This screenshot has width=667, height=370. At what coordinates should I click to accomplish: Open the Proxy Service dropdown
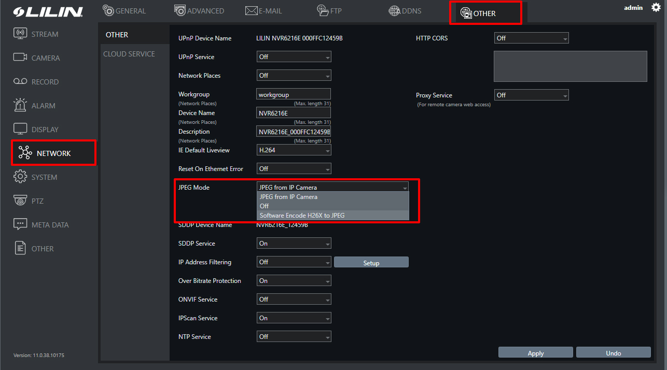pyautogui.click(x=531, y=95)
